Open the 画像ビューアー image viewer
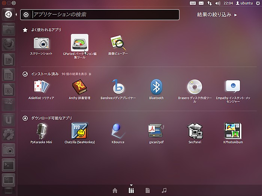Image resolution: width=262 pixels, height=196 pixels. [x=118, y=45]
